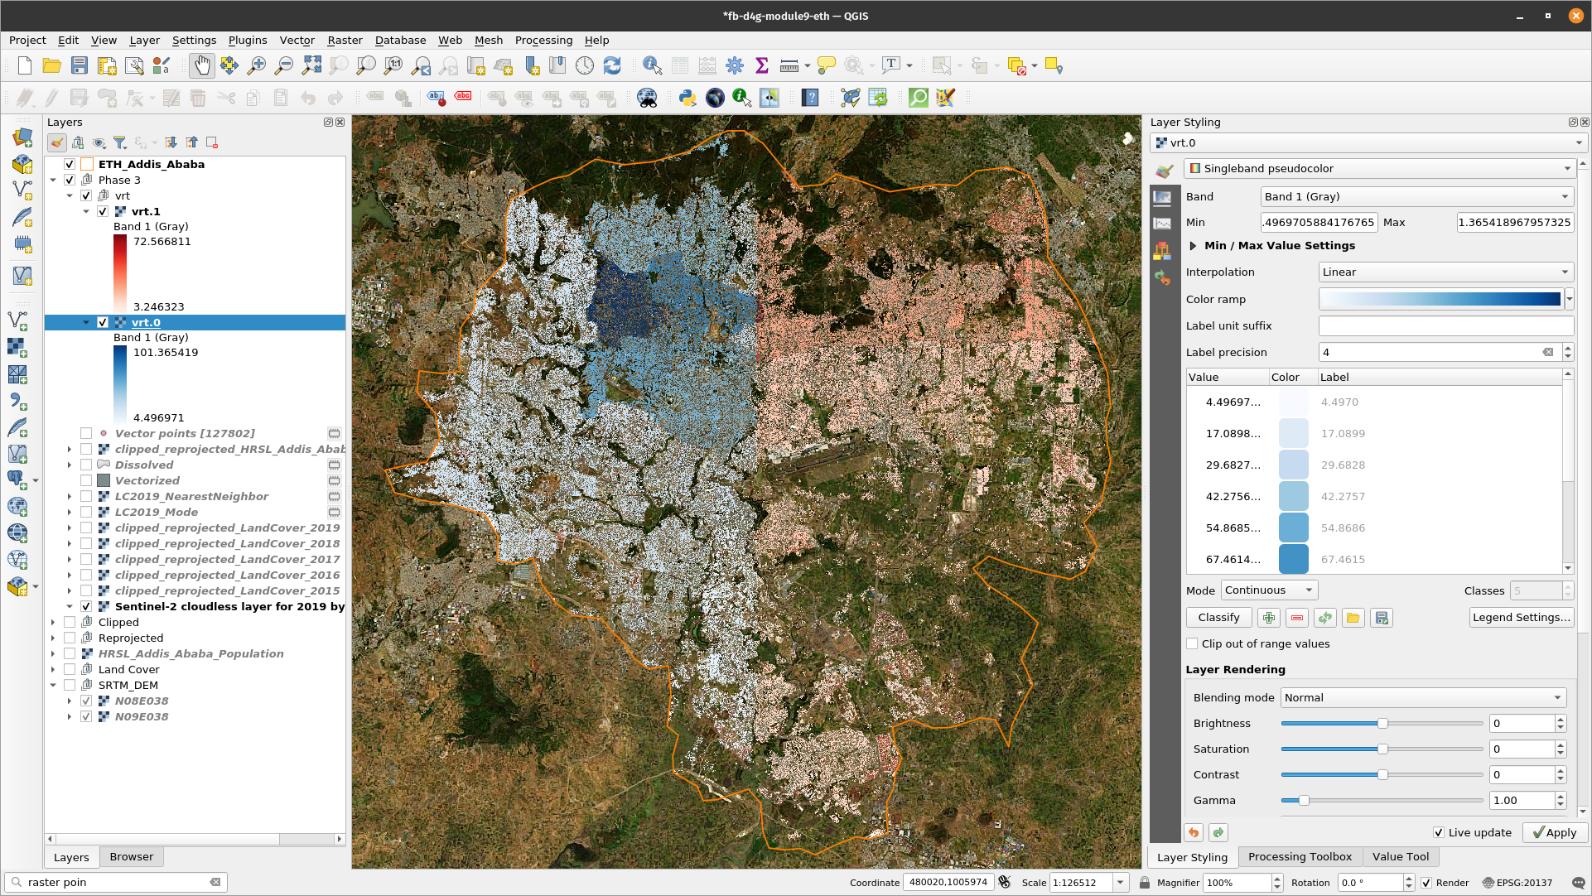This screenshot has height=896, width=1592.
Task: Open Legend Settings
Action: coord(1522,618)
